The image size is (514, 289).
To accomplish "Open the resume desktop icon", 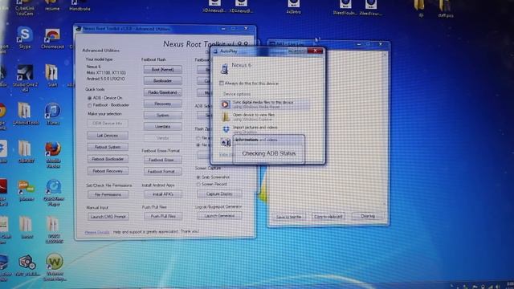I will tap(52, 6).
